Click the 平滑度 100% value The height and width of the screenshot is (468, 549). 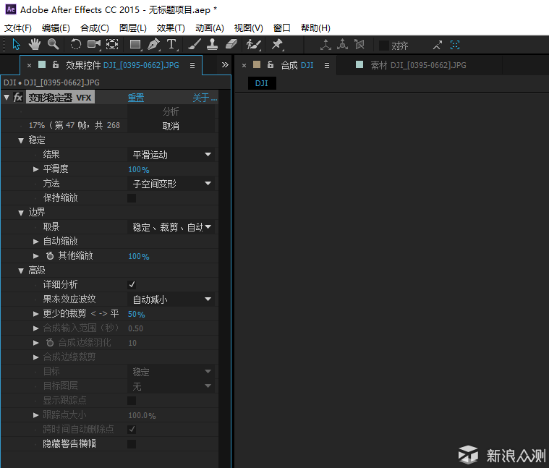[139, 169]
